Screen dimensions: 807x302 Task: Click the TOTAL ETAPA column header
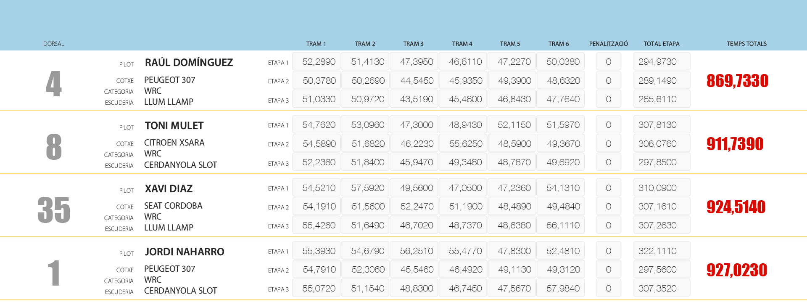coord(661,44)
